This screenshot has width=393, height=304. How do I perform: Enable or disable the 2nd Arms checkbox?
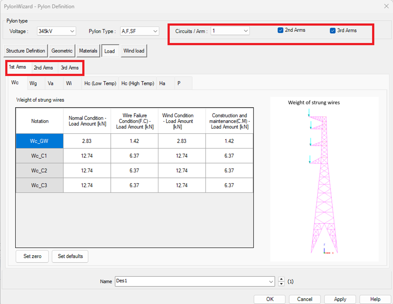point(281,30)
